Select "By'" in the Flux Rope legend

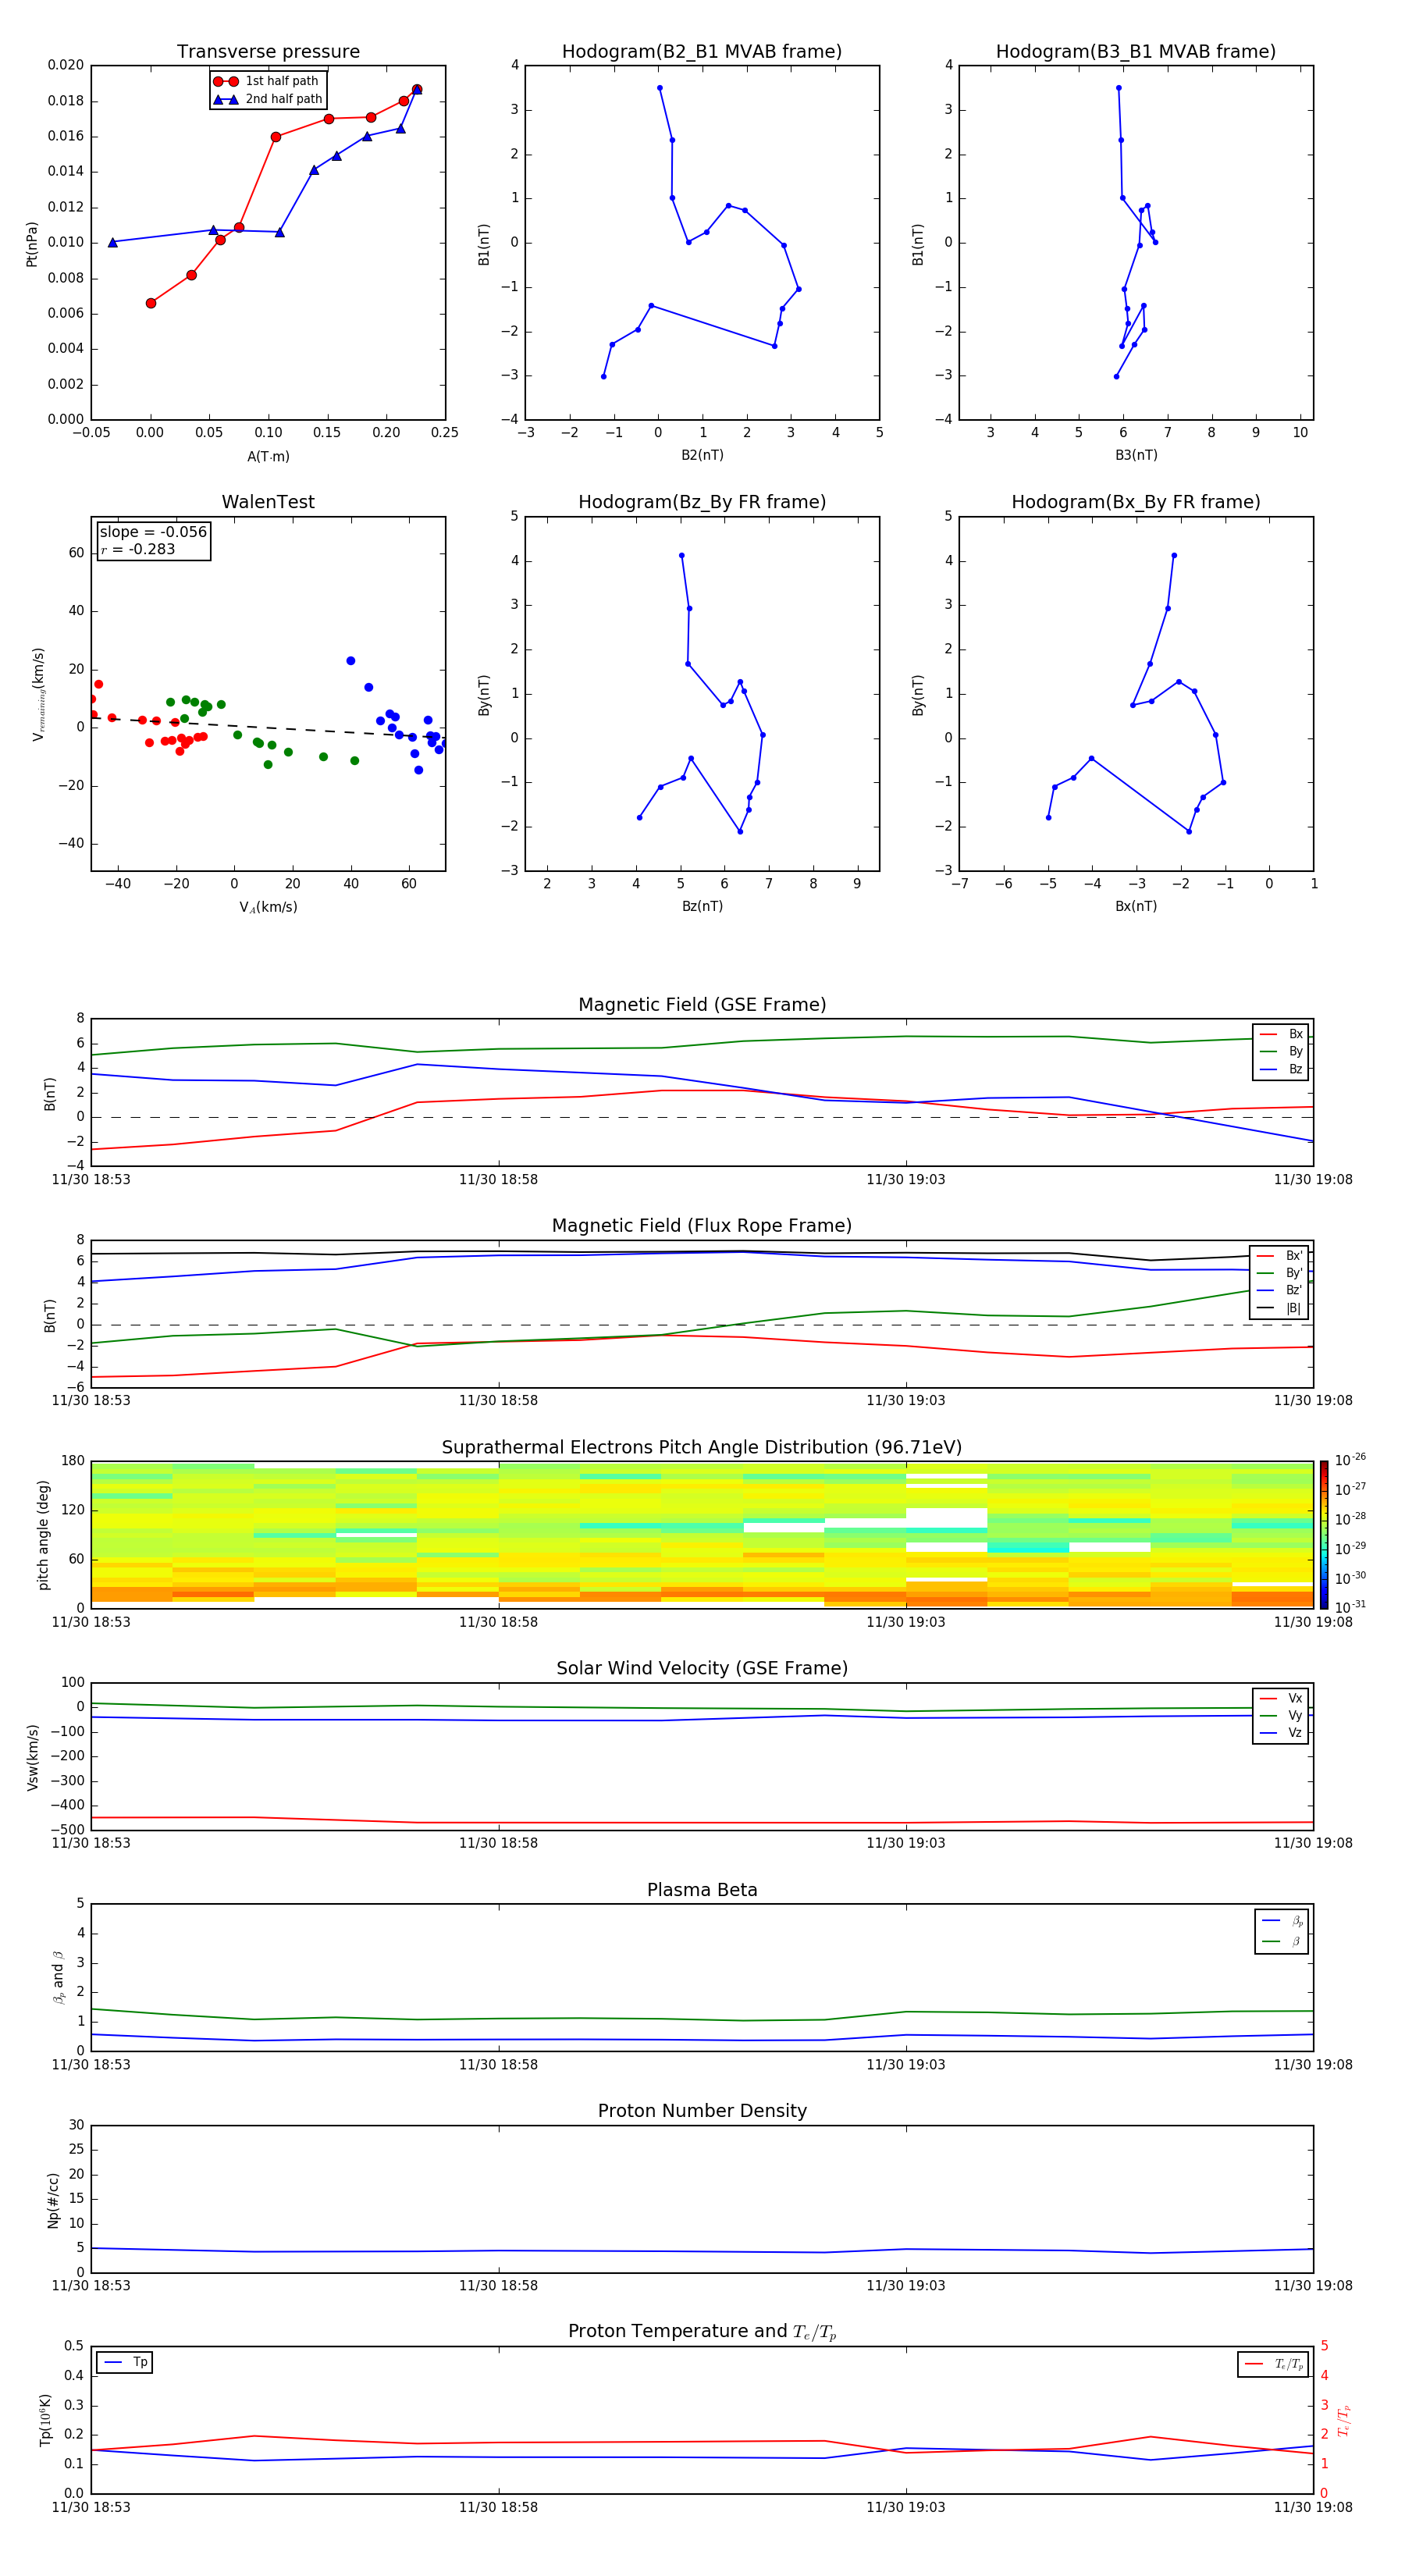pyautogui.click(x=1280, y=1273)
